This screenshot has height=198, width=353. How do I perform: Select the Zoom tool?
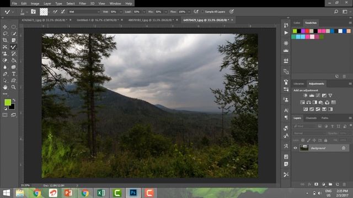(x=13, y=87)
